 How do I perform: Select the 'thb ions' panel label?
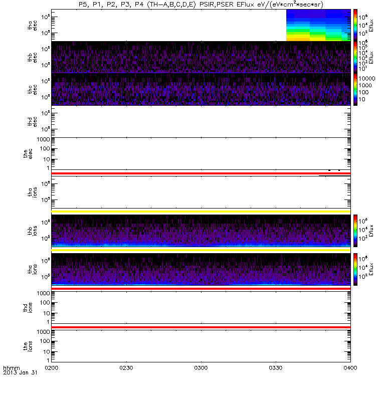[x=32, y=231]
